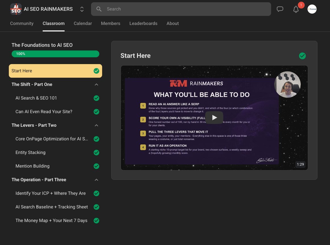Screen dimensions: 330x245
Task: Toggle the Core OnPage Optimization checkmark
Action: [96, 139]
